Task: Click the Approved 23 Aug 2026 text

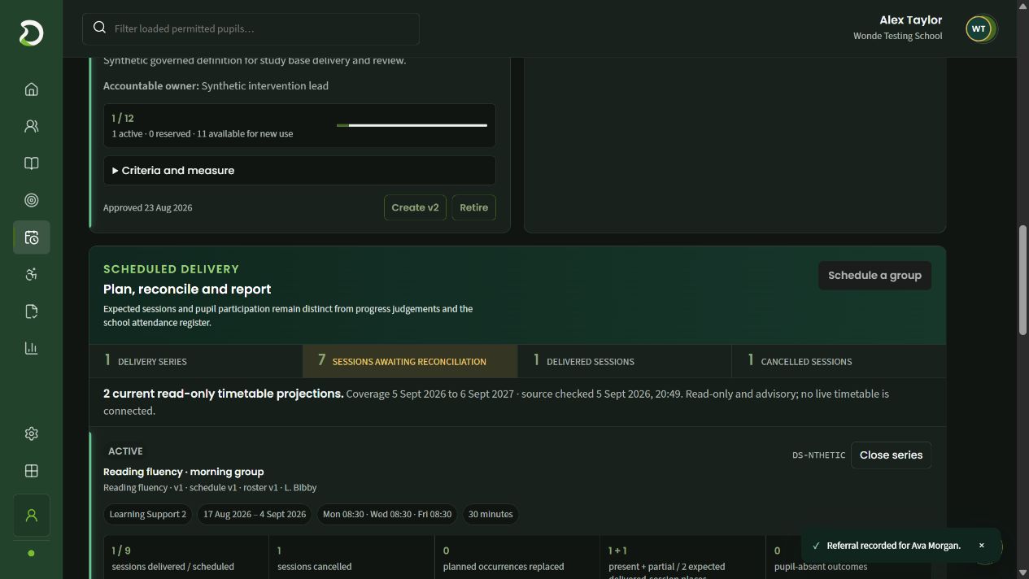Action: coord(148,207)
